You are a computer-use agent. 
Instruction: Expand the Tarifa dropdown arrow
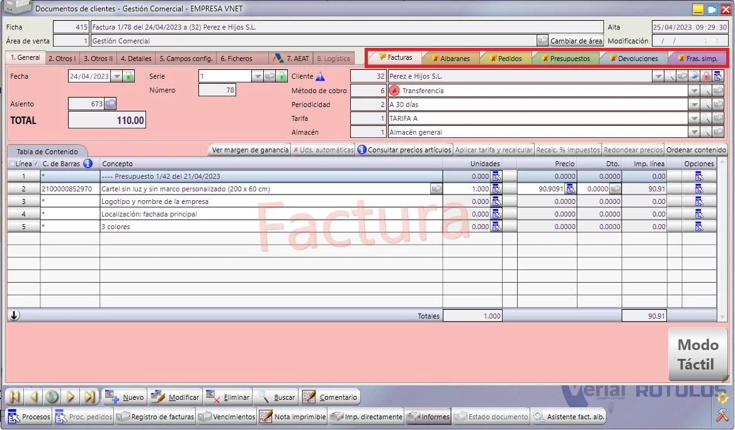[694, 118]
